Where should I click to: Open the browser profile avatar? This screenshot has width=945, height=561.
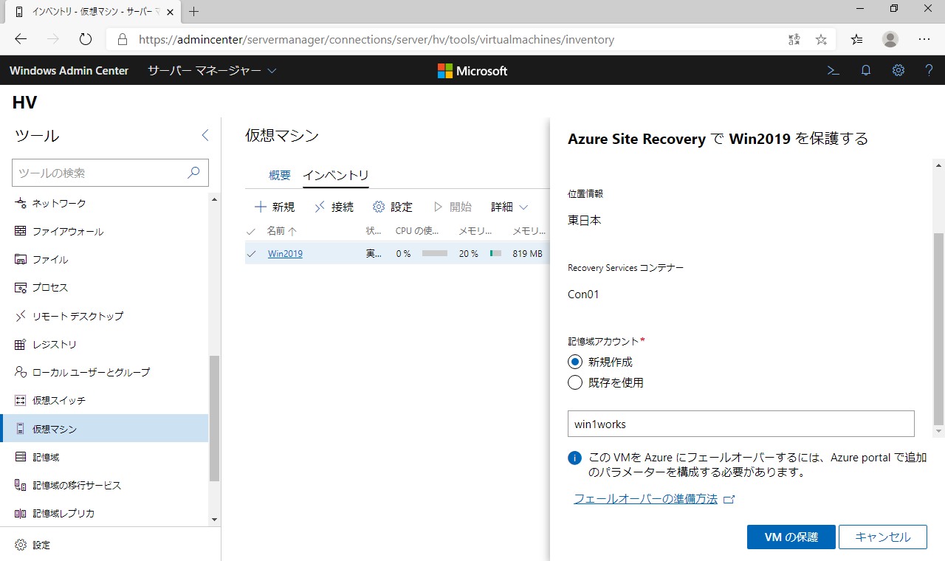(x=890, y=40)
